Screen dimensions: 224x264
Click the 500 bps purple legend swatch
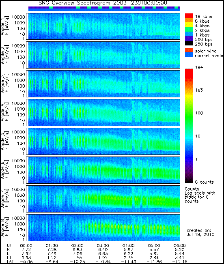(189, 39)
